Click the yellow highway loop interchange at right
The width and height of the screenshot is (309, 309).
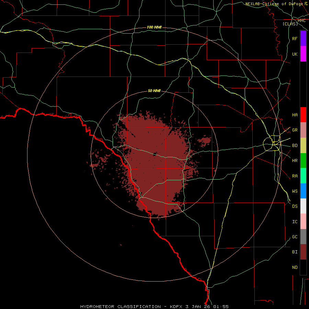[272, 143]
